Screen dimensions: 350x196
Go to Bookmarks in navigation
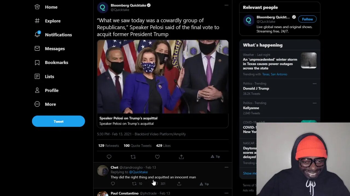coord(57,63)
